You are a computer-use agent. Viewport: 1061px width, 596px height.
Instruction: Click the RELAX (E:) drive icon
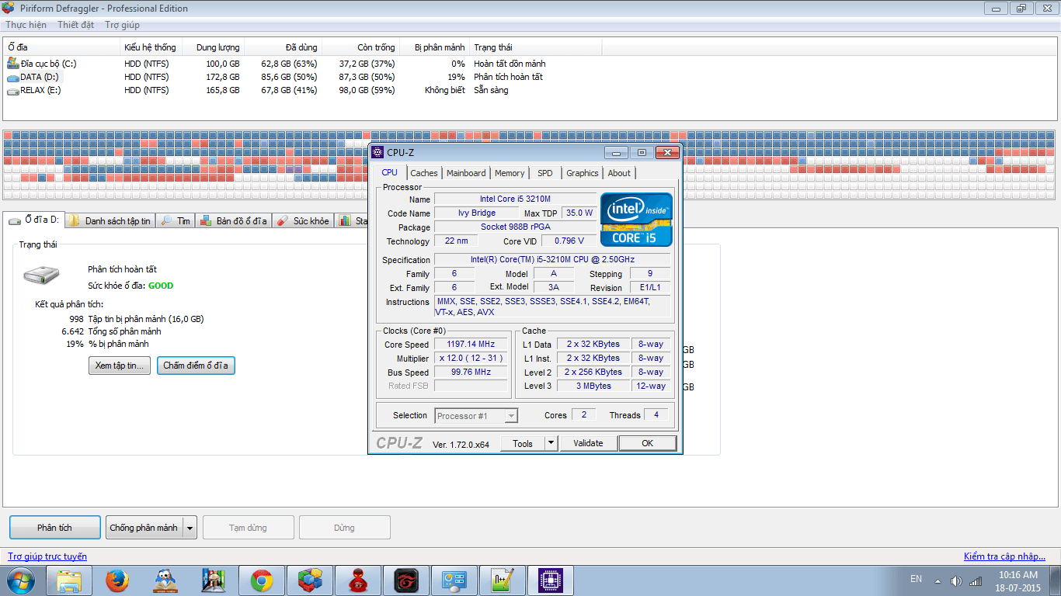click(x=12, y=91)
